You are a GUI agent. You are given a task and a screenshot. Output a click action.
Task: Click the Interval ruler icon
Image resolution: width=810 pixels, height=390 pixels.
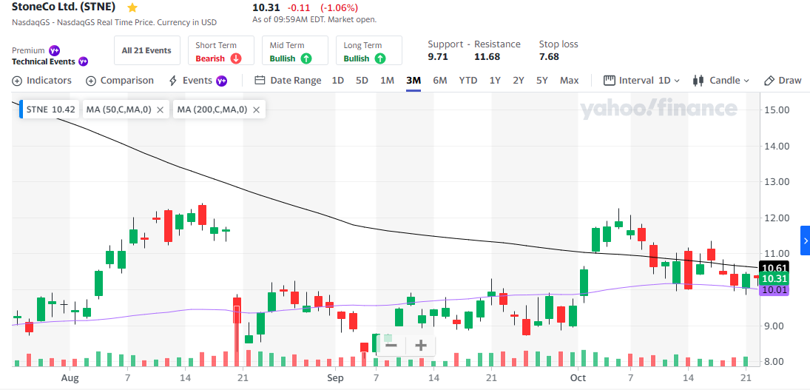coord(610,81)
